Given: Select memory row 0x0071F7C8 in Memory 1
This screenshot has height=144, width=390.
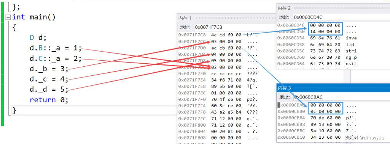Looking at the screenshot, I should tap(218, 35).
